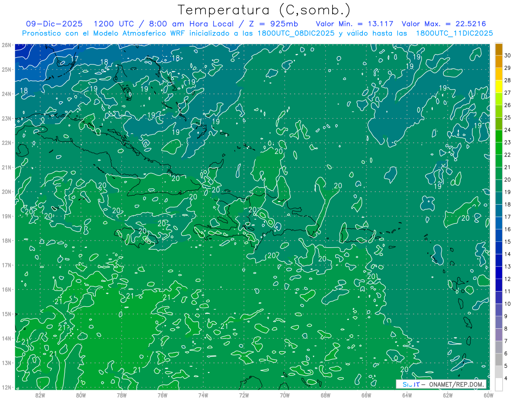This screenshot has height=401, width=519.
Task: Click the 82W longitude axis label
Action: click(x=40, y=395)
